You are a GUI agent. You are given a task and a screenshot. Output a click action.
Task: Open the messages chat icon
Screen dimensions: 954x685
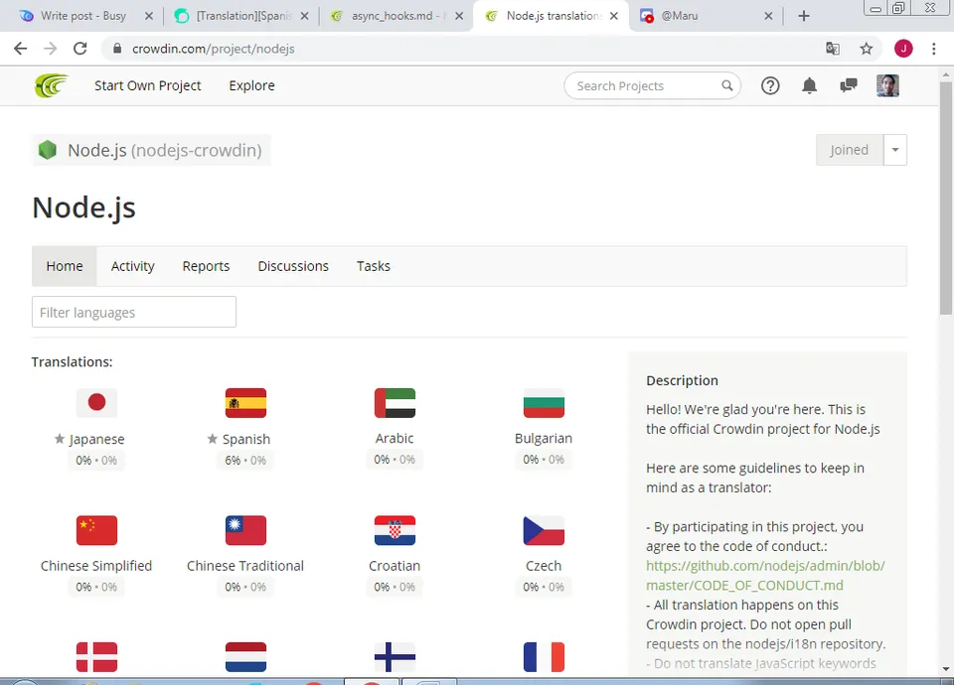pos(848,85)
